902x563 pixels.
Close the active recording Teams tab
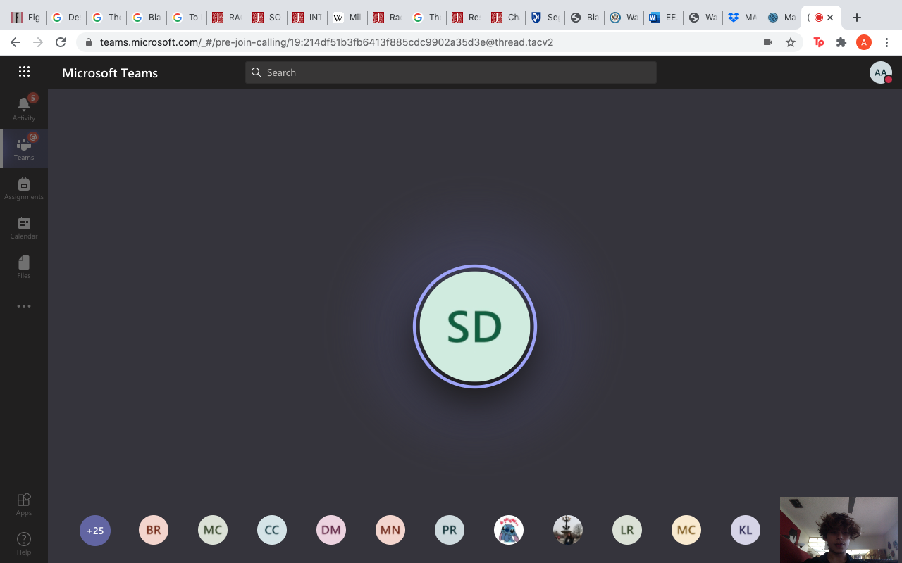(830, 18)
